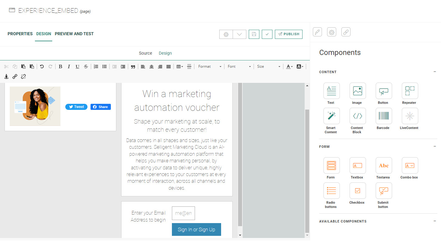Click the Publish button
This screenshot has height=241, width=441.
point(288,34)
